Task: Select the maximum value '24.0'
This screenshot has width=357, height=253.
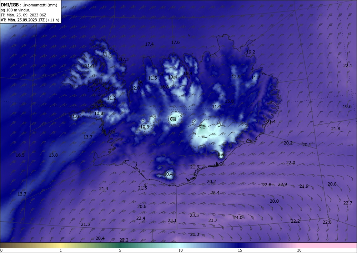Action: pos(238,218)
